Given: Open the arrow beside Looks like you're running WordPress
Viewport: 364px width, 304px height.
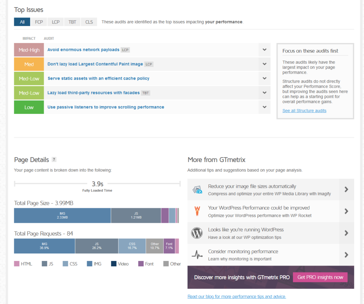Looking at the screenshot, I should pyautogui.click(x=346, y=233).
